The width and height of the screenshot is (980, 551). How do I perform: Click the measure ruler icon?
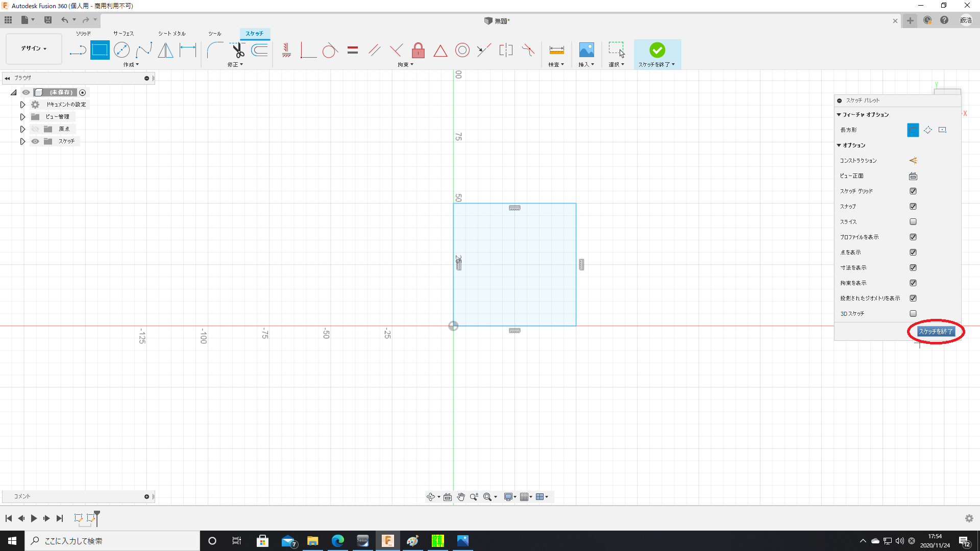coord(556,50)
